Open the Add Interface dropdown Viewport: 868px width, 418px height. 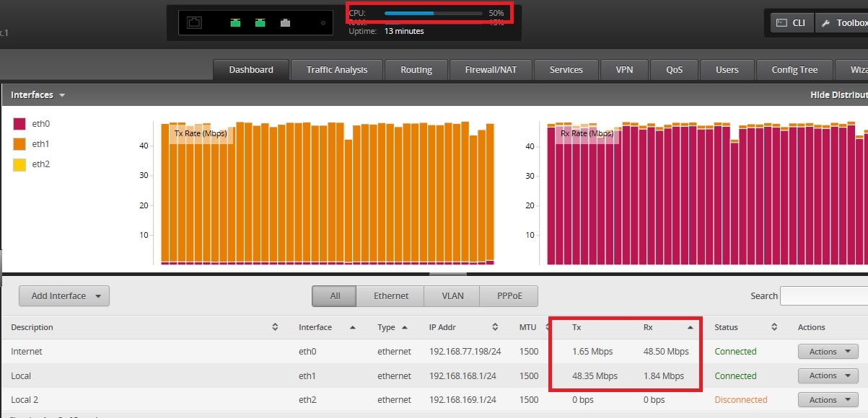(x=64, y=295)
